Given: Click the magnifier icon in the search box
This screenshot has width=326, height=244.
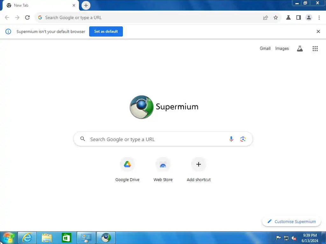Looking at the screenshot, I should (x=82, y=139).
